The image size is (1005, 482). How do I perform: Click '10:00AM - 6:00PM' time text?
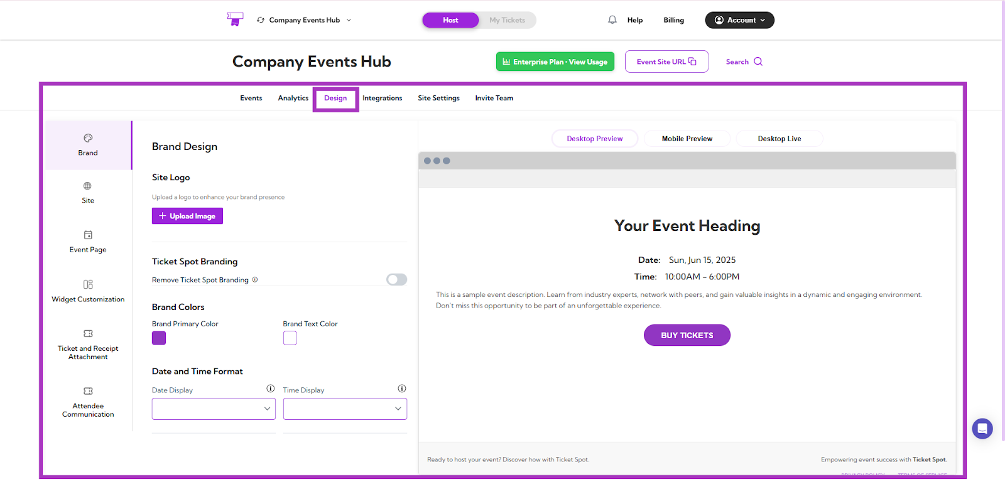702,277
